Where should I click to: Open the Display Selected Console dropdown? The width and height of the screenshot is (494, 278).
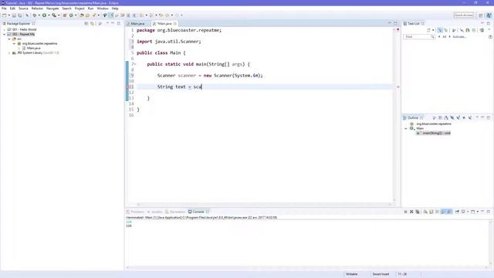click(x=468, y=212)
